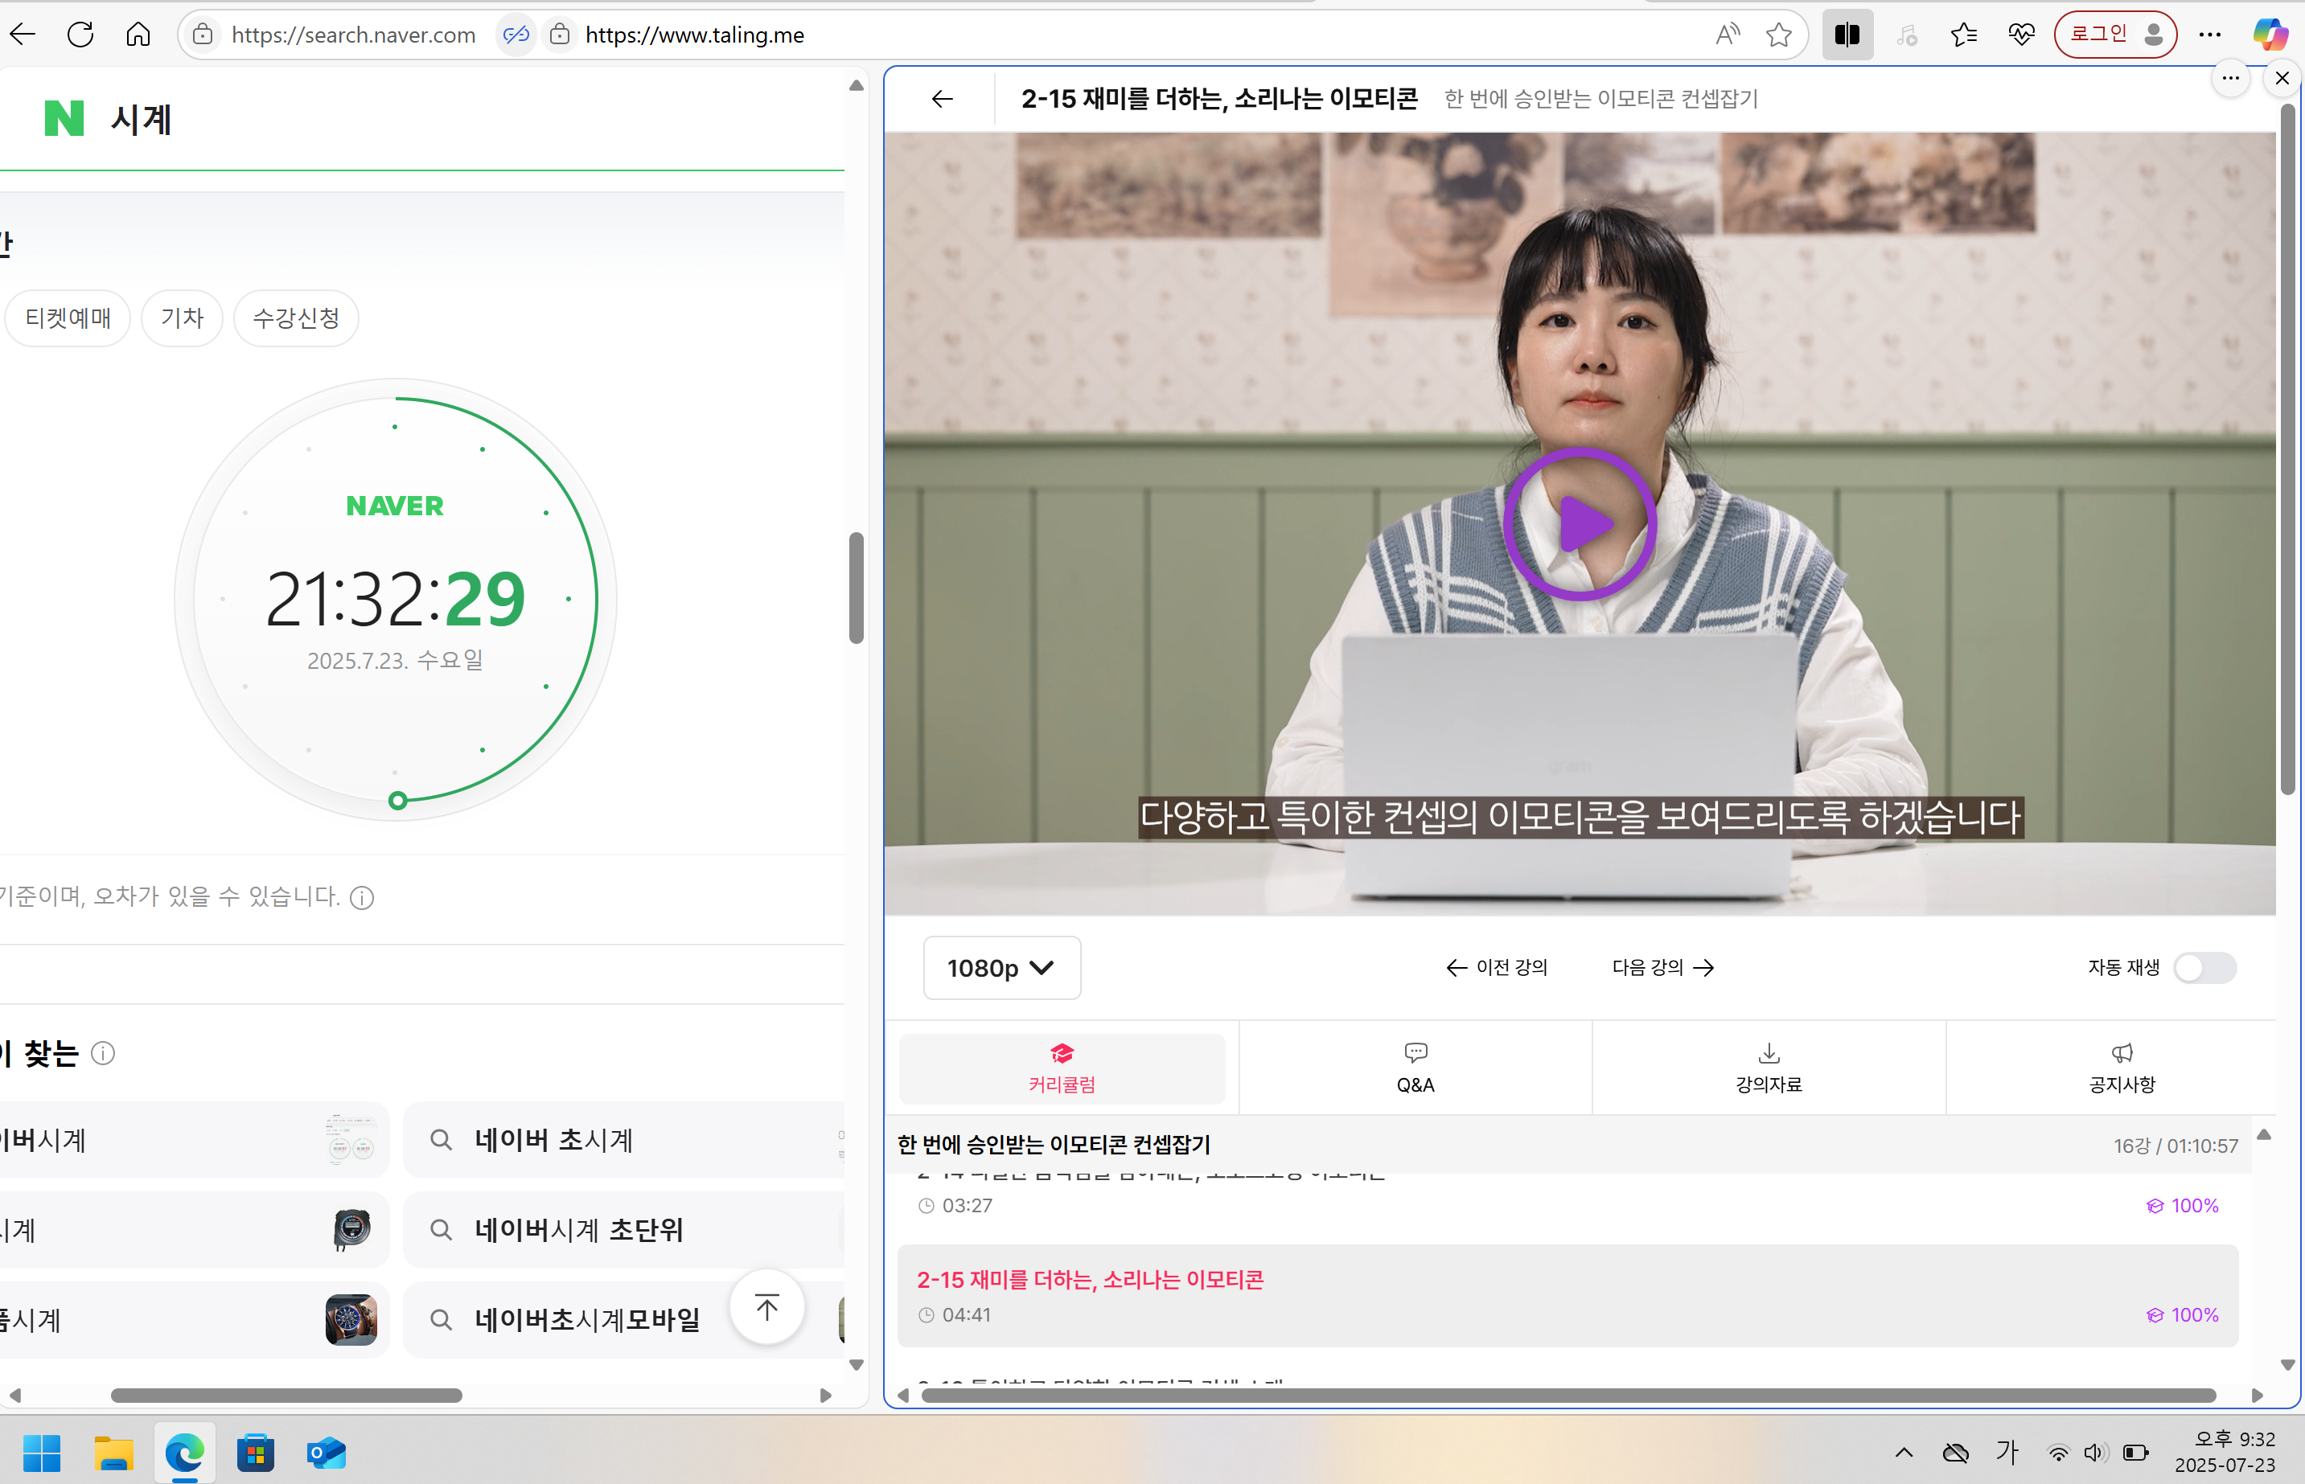
Task: Play the lecture video
Action: pyautogui.click(x=1578, y=523)
